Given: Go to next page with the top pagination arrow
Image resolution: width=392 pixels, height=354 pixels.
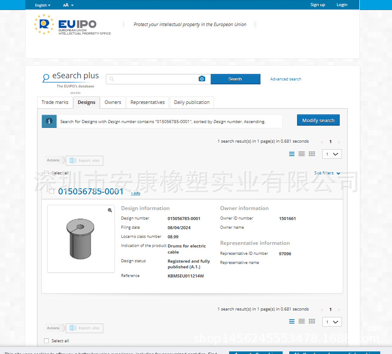Looking at the screenshot, I should click(x=339, y=142).
